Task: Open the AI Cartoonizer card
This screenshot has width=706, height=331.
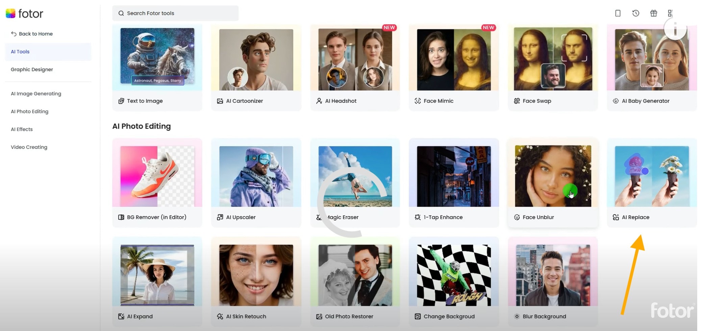Action: coord(256,68)
